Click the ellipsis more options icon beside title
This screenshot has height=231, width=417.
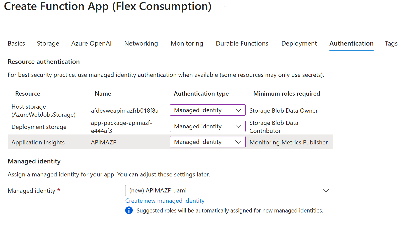tap(227, 6)
